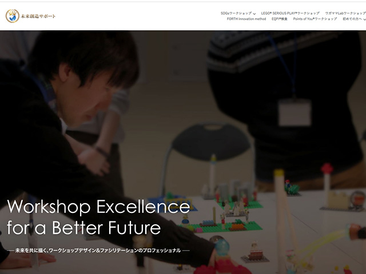This screenshot has height=274, width=366.
Task: Expand the chevron beside 初めての方へ
Action: coord(364,19)
